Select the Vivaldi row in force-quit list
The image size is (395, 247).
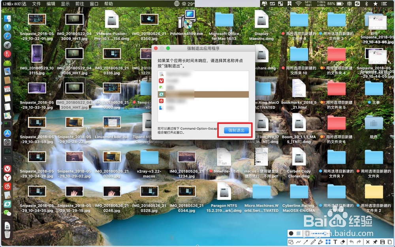coord(203,81)
